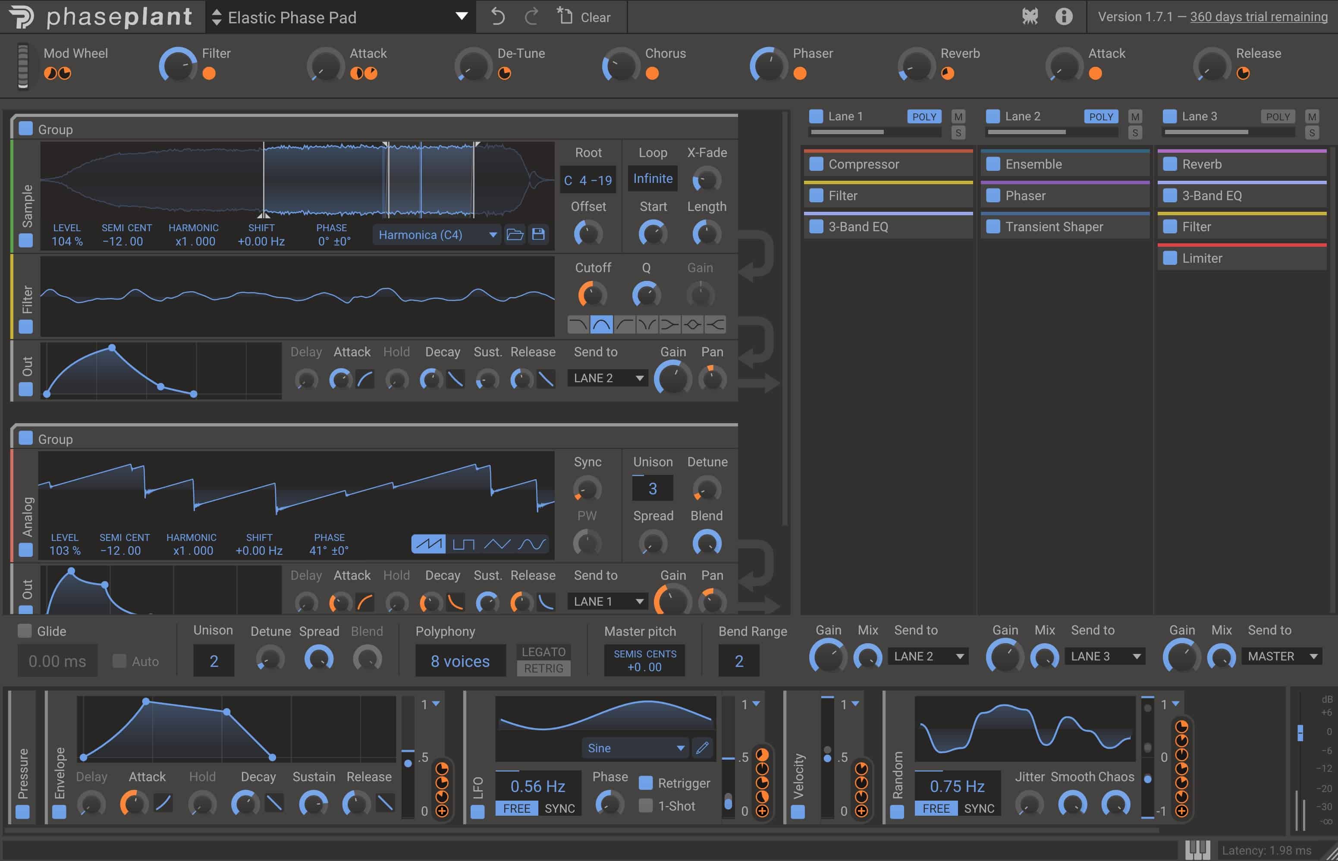This screenshot has height=861, width=1338.
Task: Click Attack curve shape icon in Envelope modulator
Action: [x=163, y=804]
